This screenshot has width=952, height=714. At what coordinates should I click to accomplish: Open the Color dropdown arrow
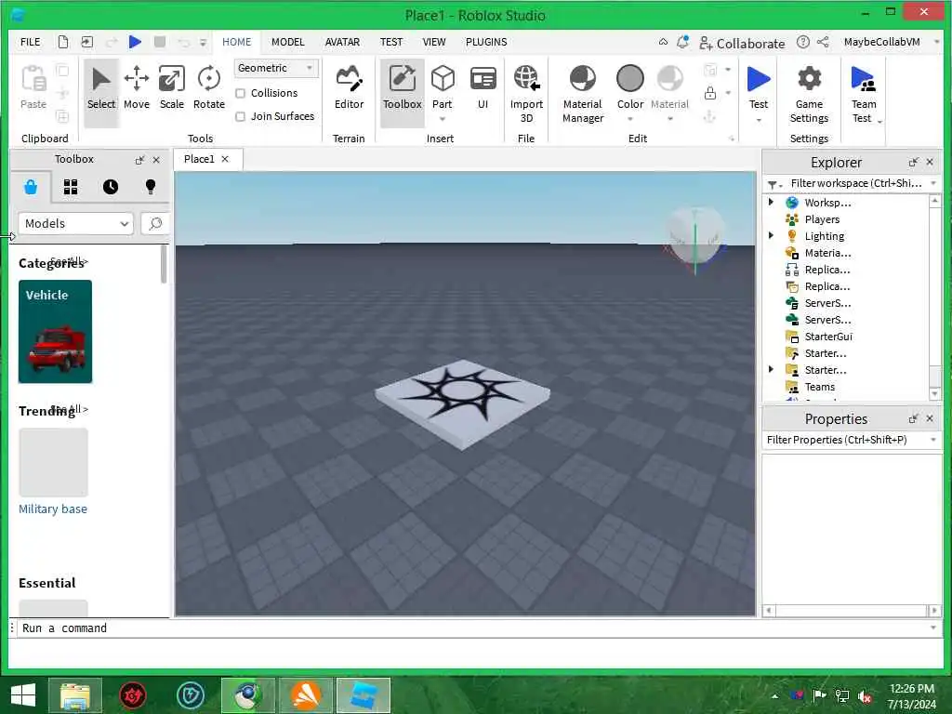point(629,119)
